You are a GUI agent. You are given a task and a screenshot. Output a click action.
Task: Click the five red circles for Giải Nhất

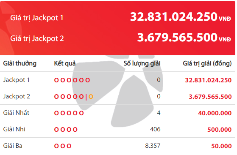(69, 113)
